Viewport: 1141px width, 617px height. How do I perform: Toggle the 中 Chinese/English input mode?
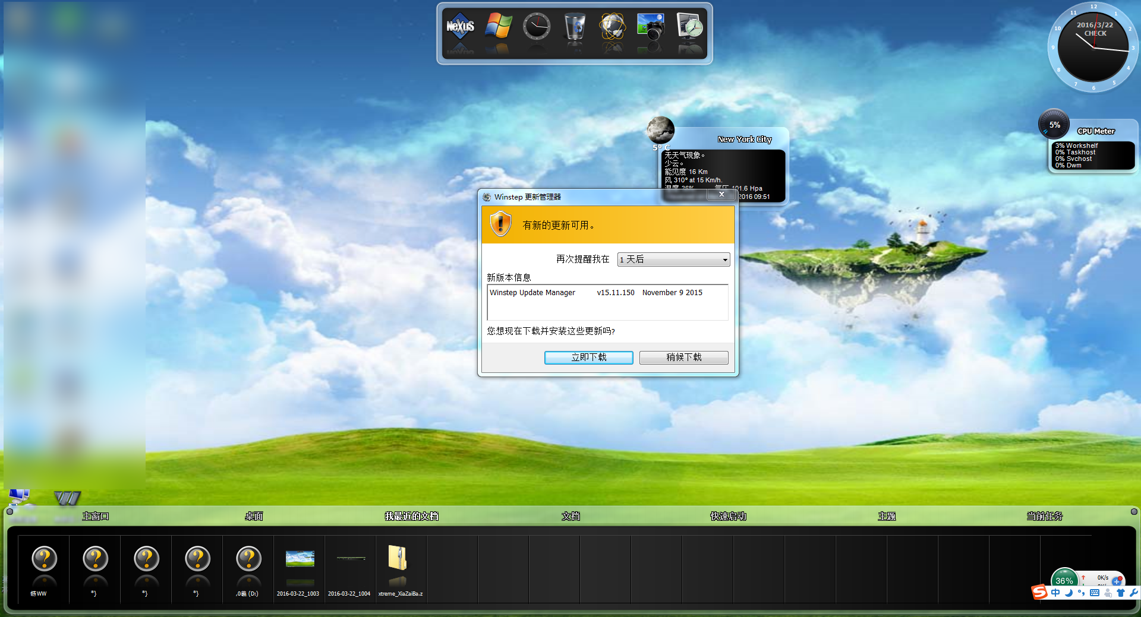pyautogui.click(x=1055, y=593)
